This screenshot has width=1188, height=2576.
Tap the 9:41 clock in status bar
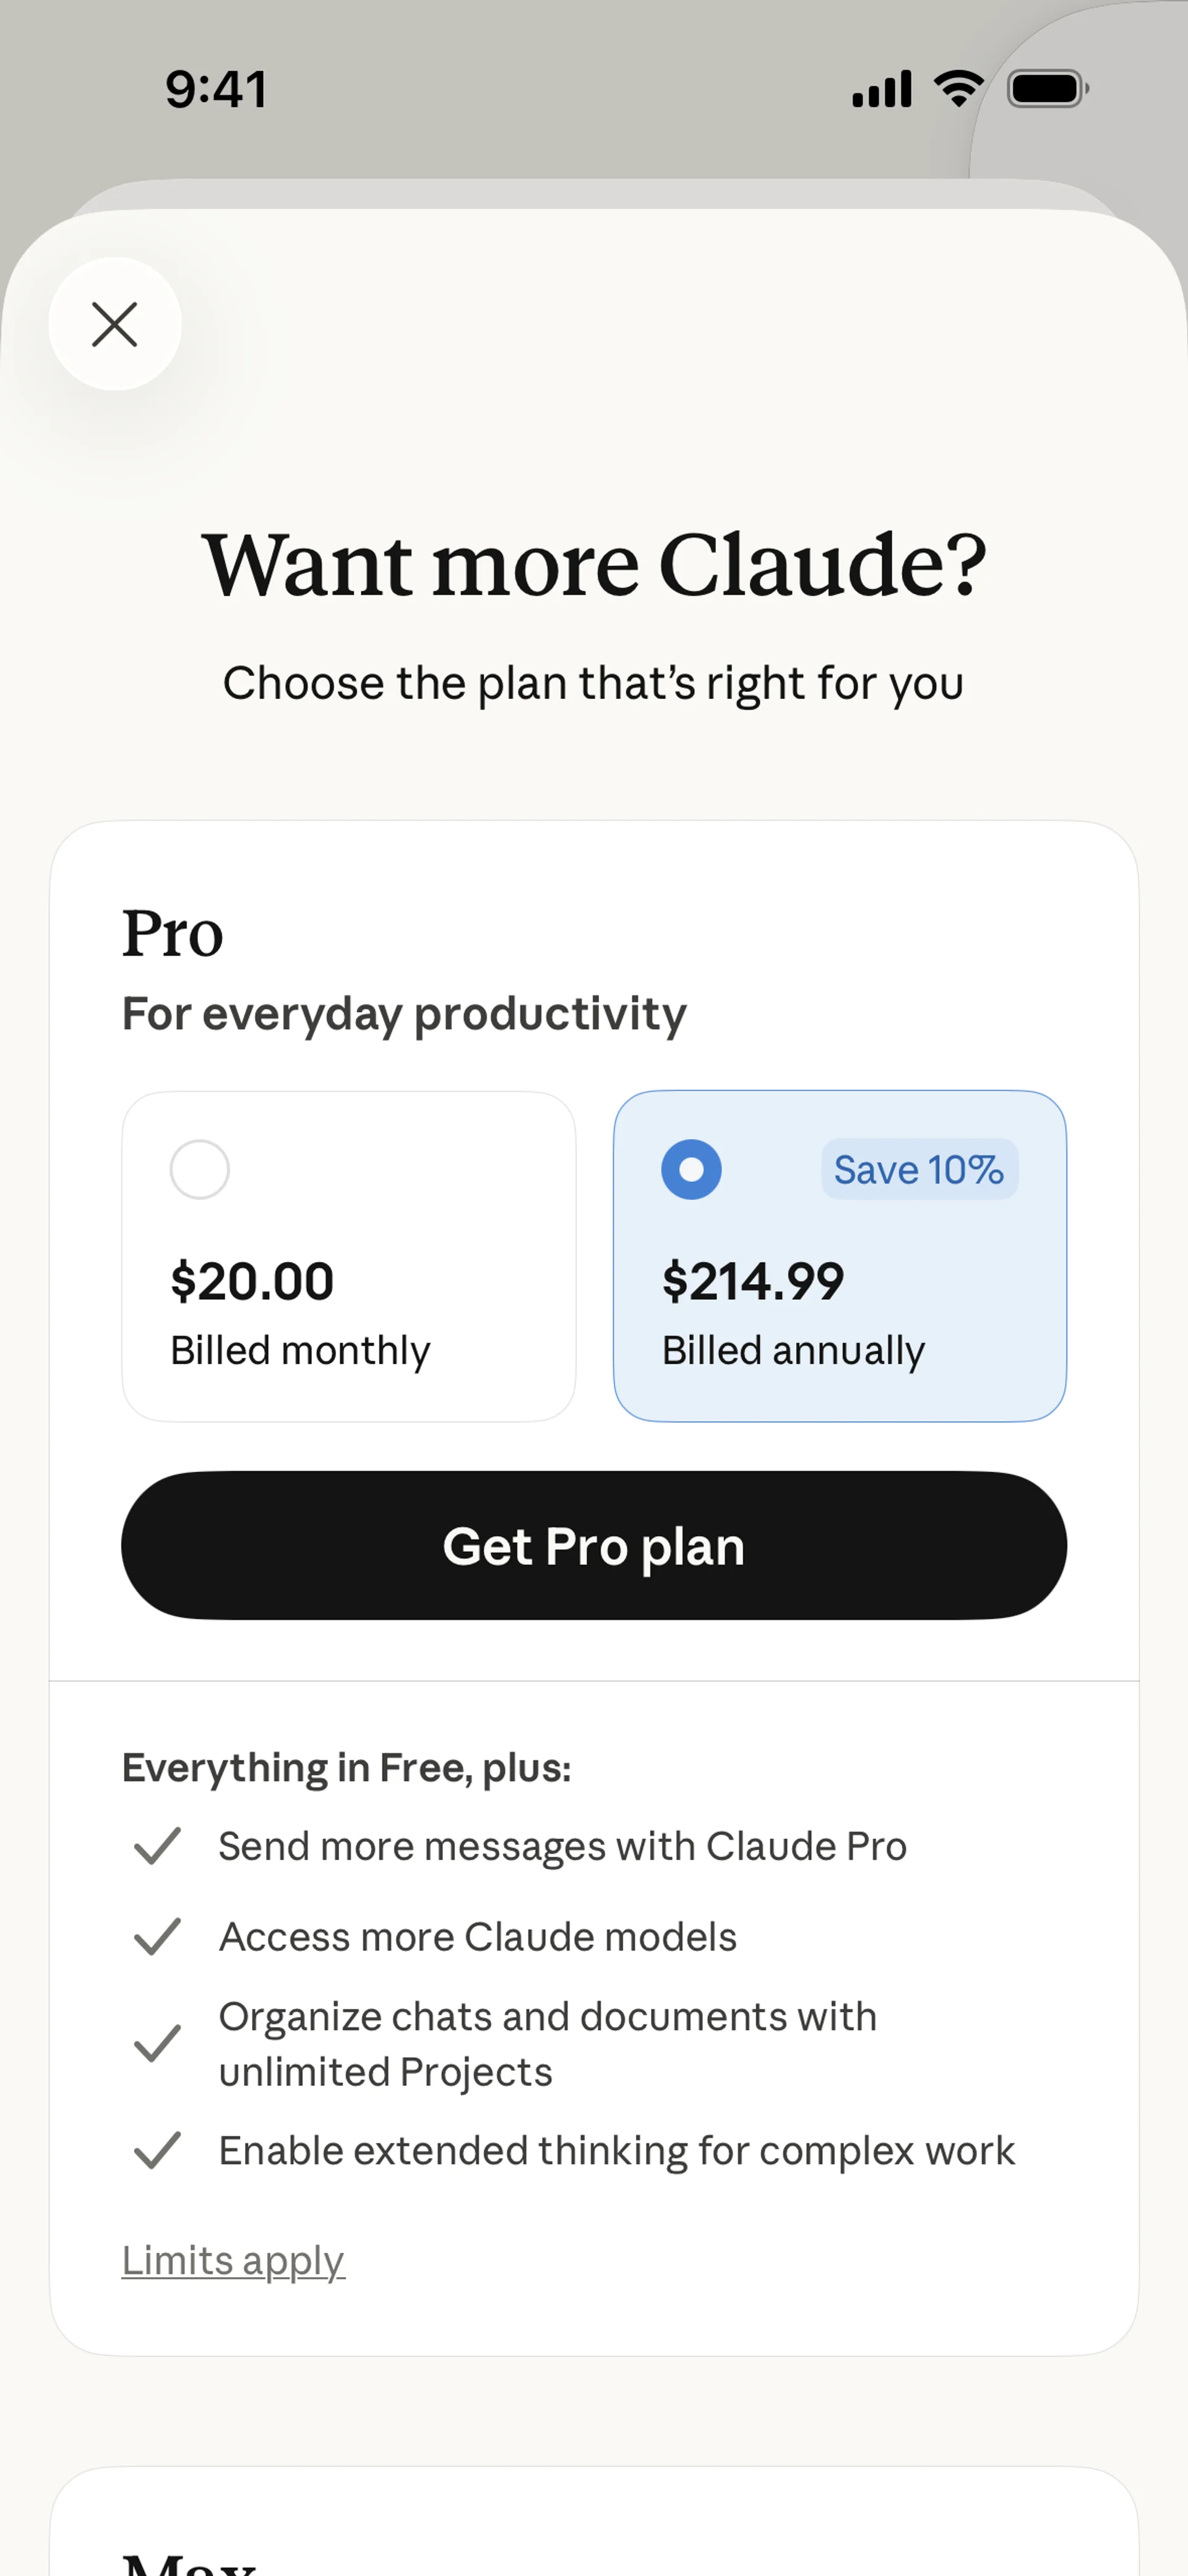216,89
